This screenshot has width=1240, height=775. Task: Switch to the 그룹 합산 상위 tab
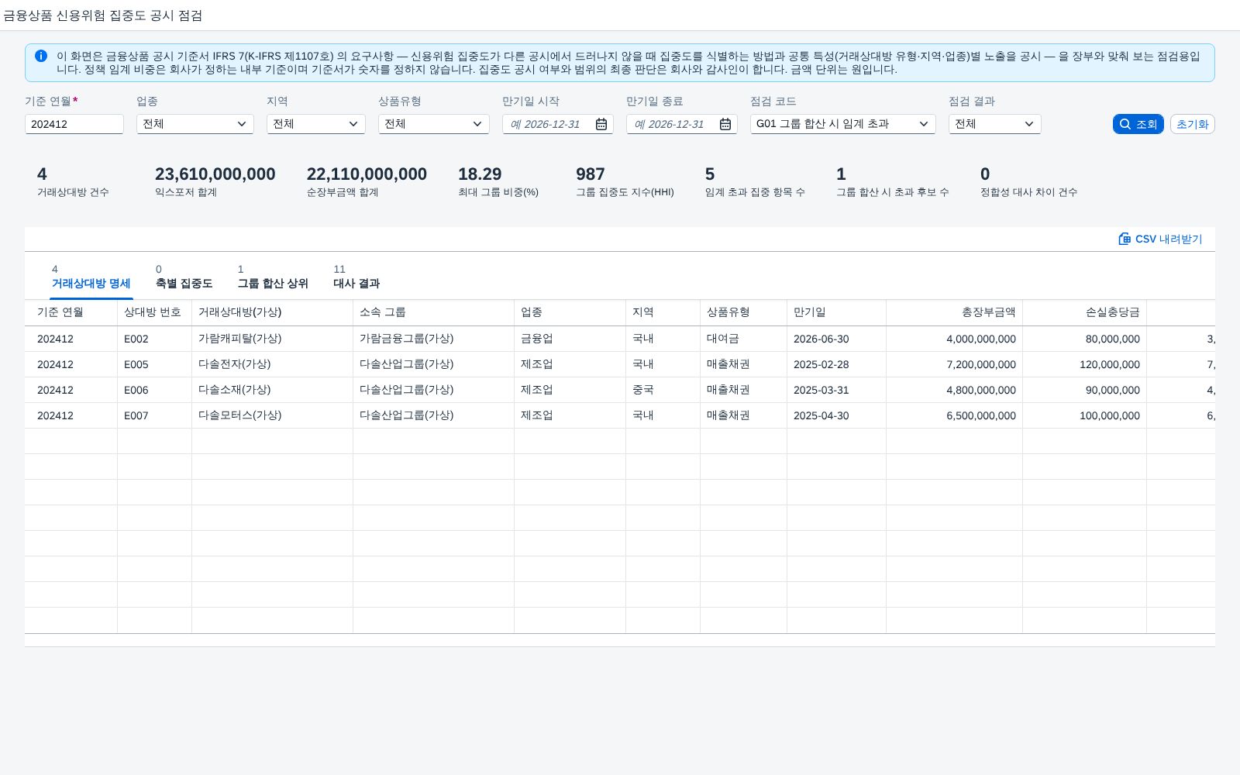(x=273, y=277)
